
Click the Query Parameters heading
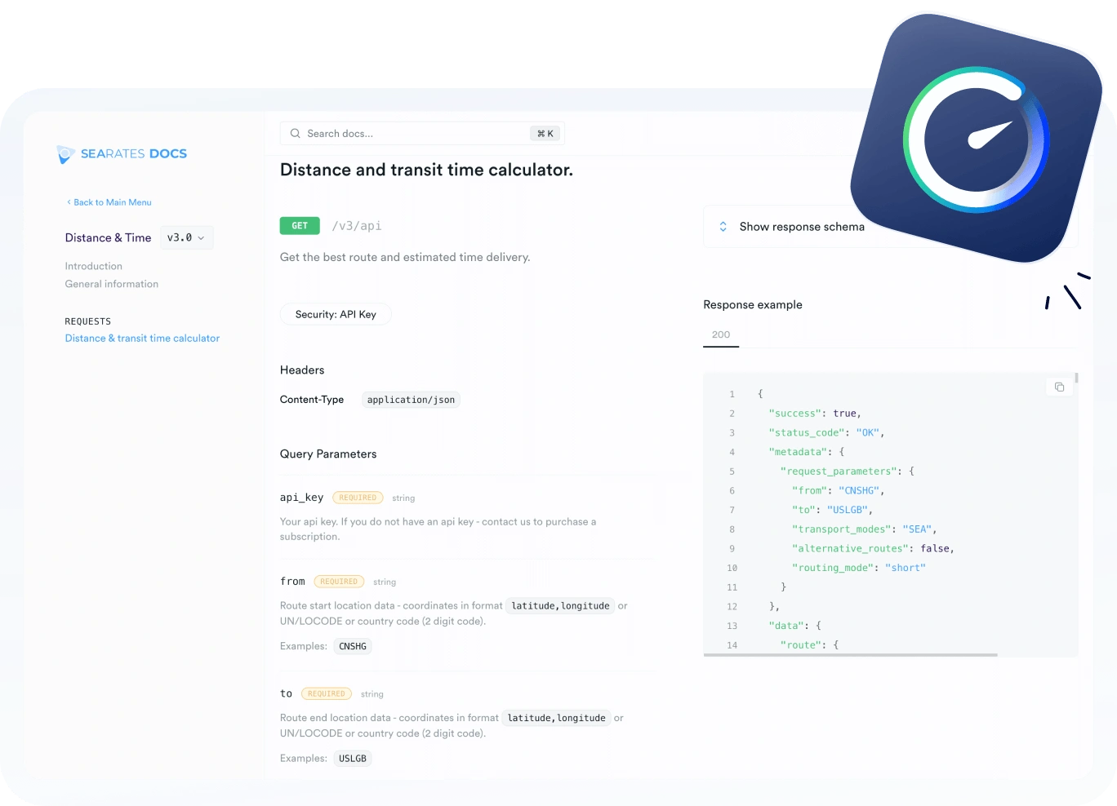pyautogui.click(x=328, y=454)
